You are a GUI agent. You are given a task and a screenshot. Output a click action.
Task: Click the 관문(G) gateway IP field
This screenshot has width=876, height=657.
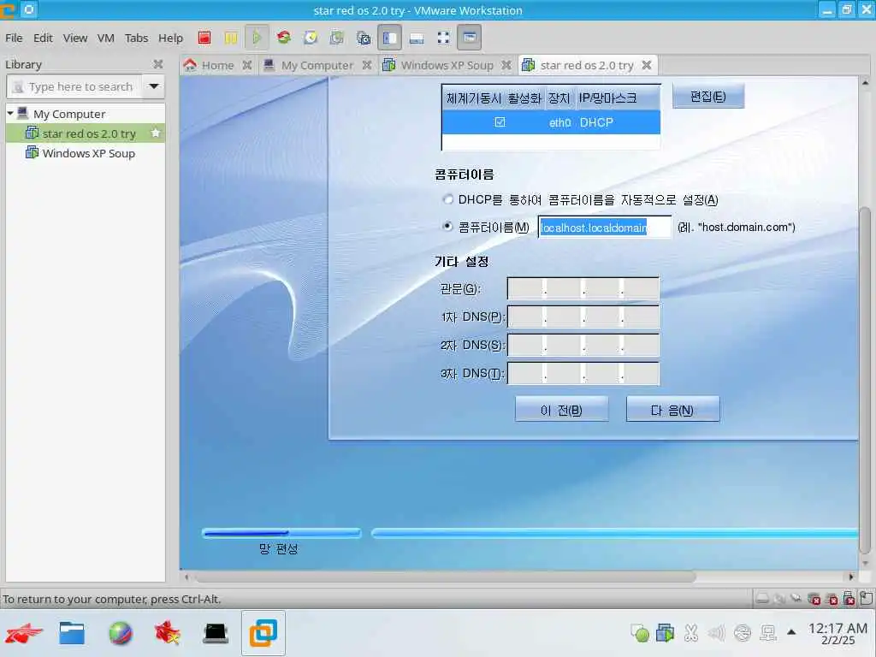point(583,288)
